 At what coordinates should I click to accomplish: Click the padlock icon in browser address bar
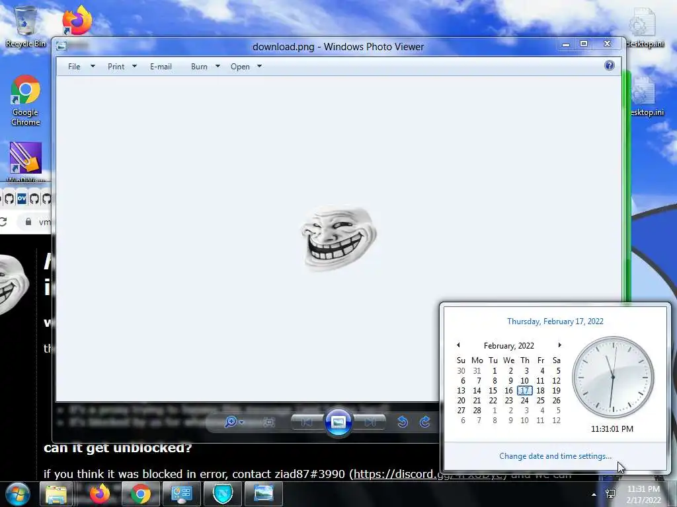pyautogui.click(x=28, y=222)
